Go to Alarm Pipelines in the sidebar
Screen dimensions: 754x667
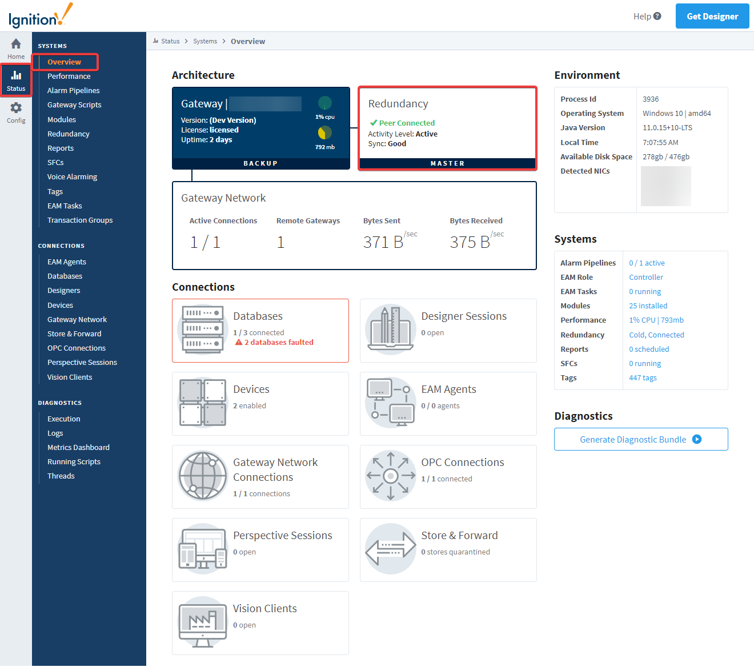pyautogui.click(x=74, y=90)
